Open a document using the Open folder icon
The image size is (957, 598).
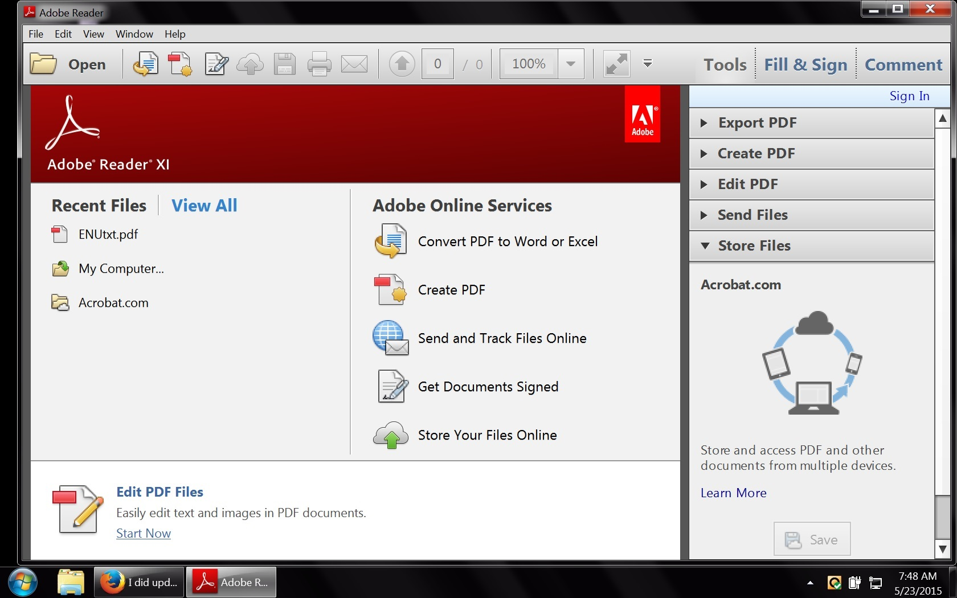[x=43, y=64]
